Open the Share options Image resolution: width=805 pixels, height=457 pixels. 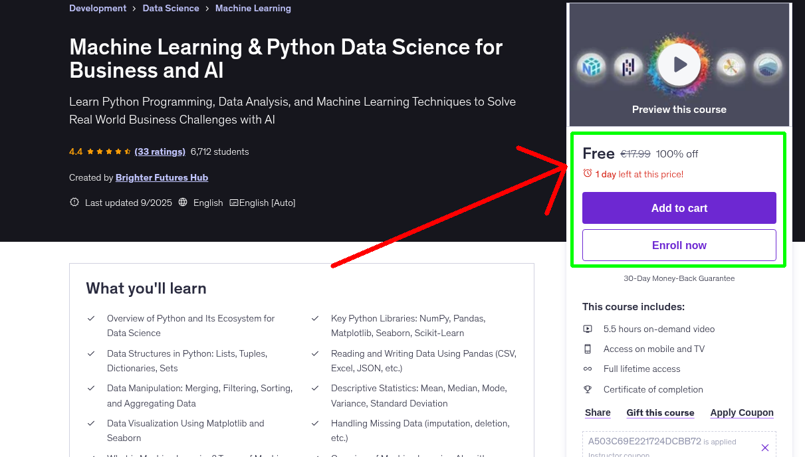(597, 412)
